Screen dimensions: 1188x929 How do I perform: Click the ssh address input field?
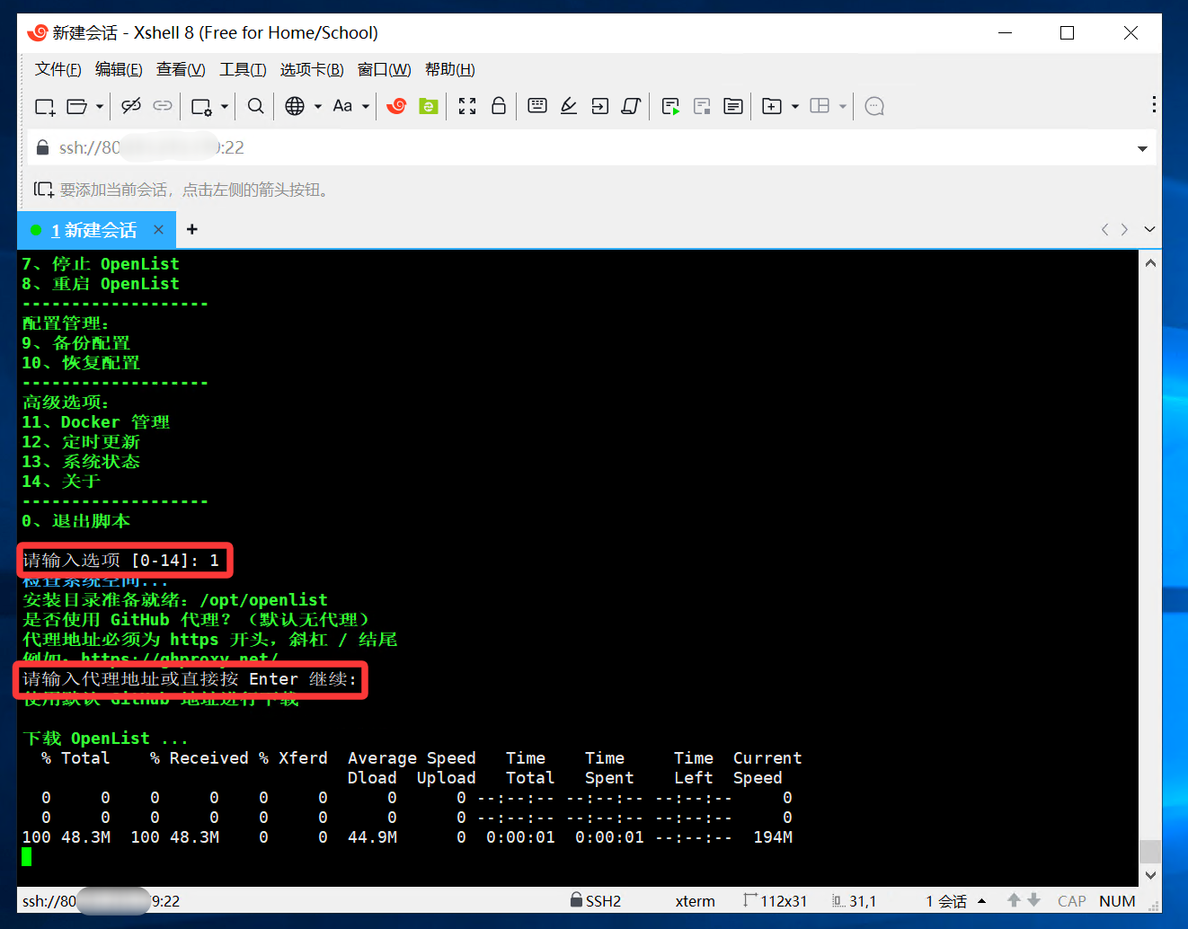tap(575, 148)
